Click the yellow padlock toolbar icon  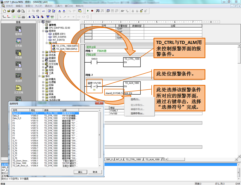tap(141, 11)
